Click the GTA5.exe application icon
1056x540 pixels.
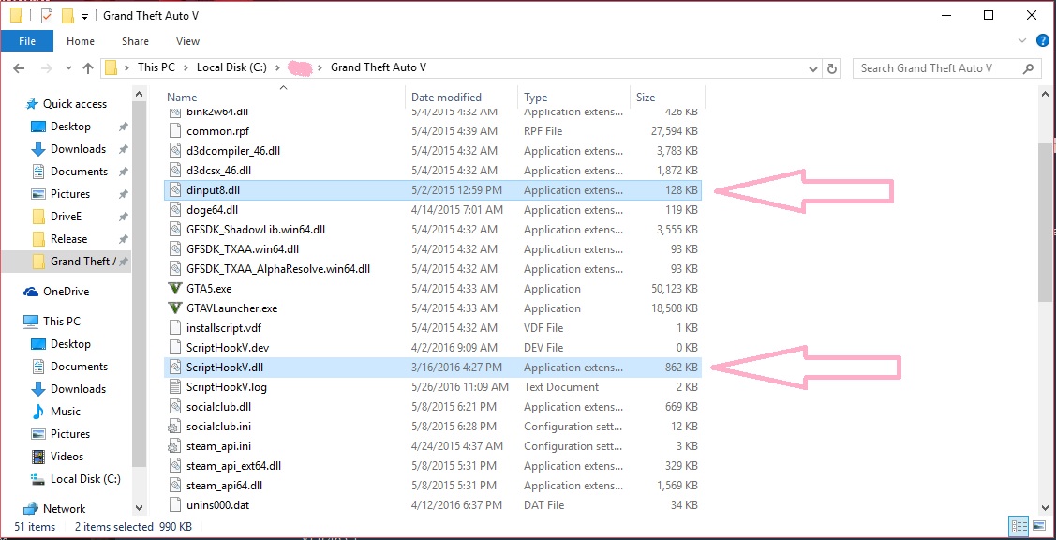(175, 289)
